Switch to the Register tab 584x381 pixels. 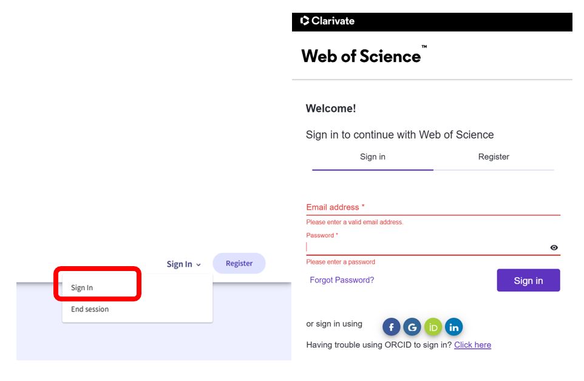pos(494,157)
